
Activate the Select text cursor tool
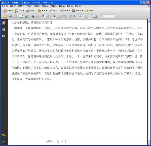[x=54, y=16]
